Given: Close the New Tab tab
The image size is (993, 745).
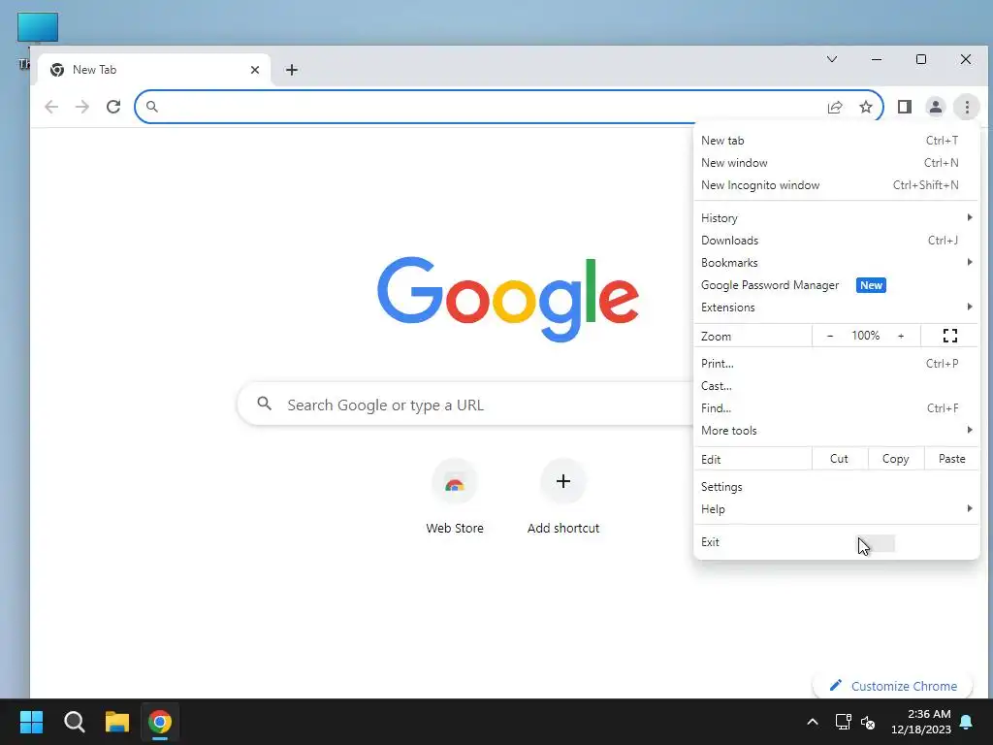Looking at the screenshot, I should (x=255, y=70).
